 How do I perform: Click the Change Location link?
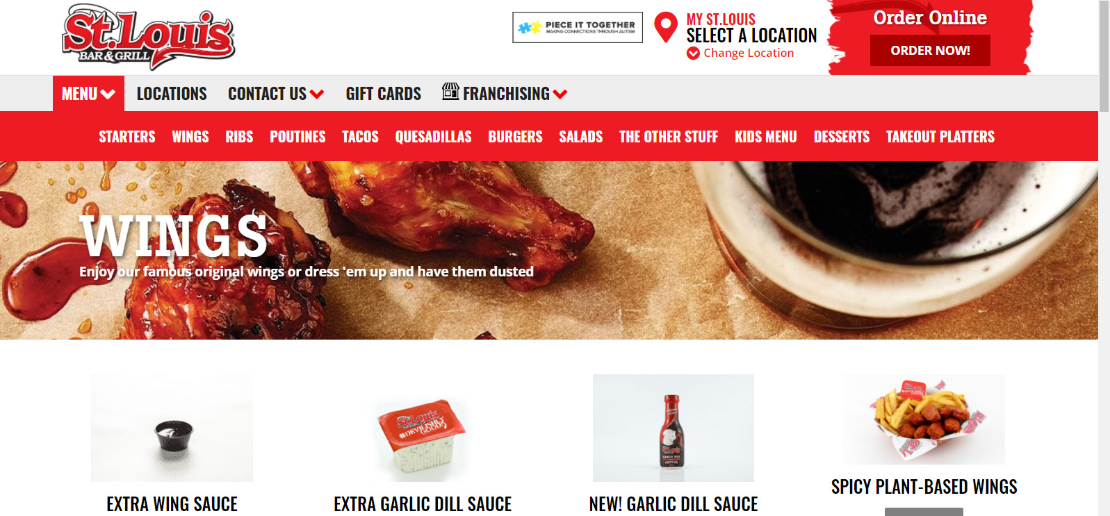point(749,53)
